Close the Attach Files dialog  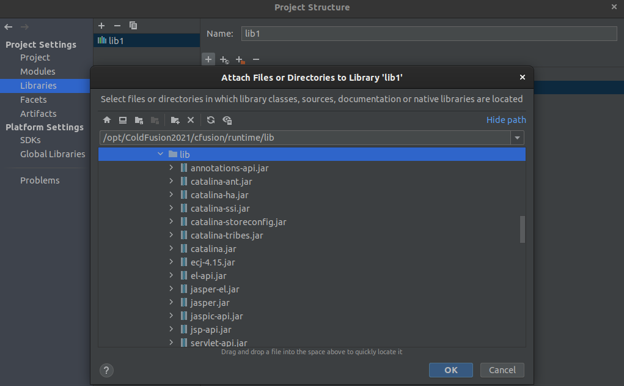(x=523, y=77)
